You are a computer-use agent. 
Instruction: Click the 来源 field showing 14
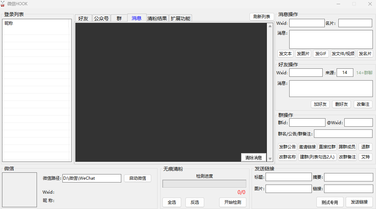click(x=345, y=73)
